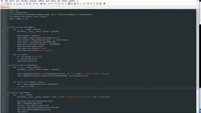Collapse TopPanel's __init__ fold marker
The image size is (201, 113).
pos(8,29)
